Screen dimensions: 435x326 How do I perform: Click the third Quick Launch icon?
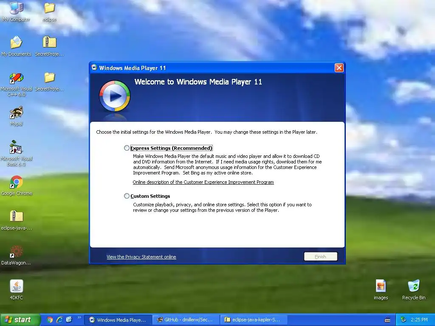69,320
